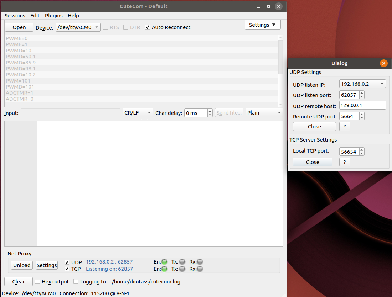Click the green TCP En indicator
This screenshot has width=392, height=297.
pos(165,269)
